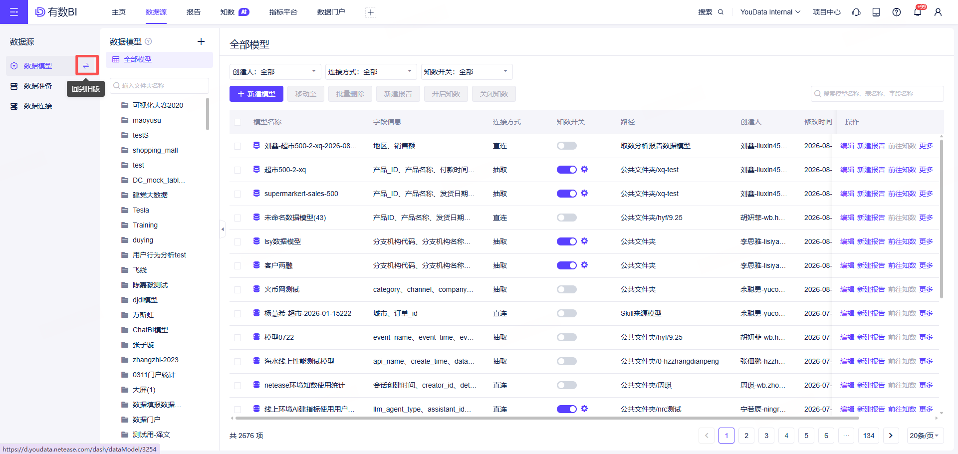Open the 20条/页 page size dropdown

pos(924,436)
